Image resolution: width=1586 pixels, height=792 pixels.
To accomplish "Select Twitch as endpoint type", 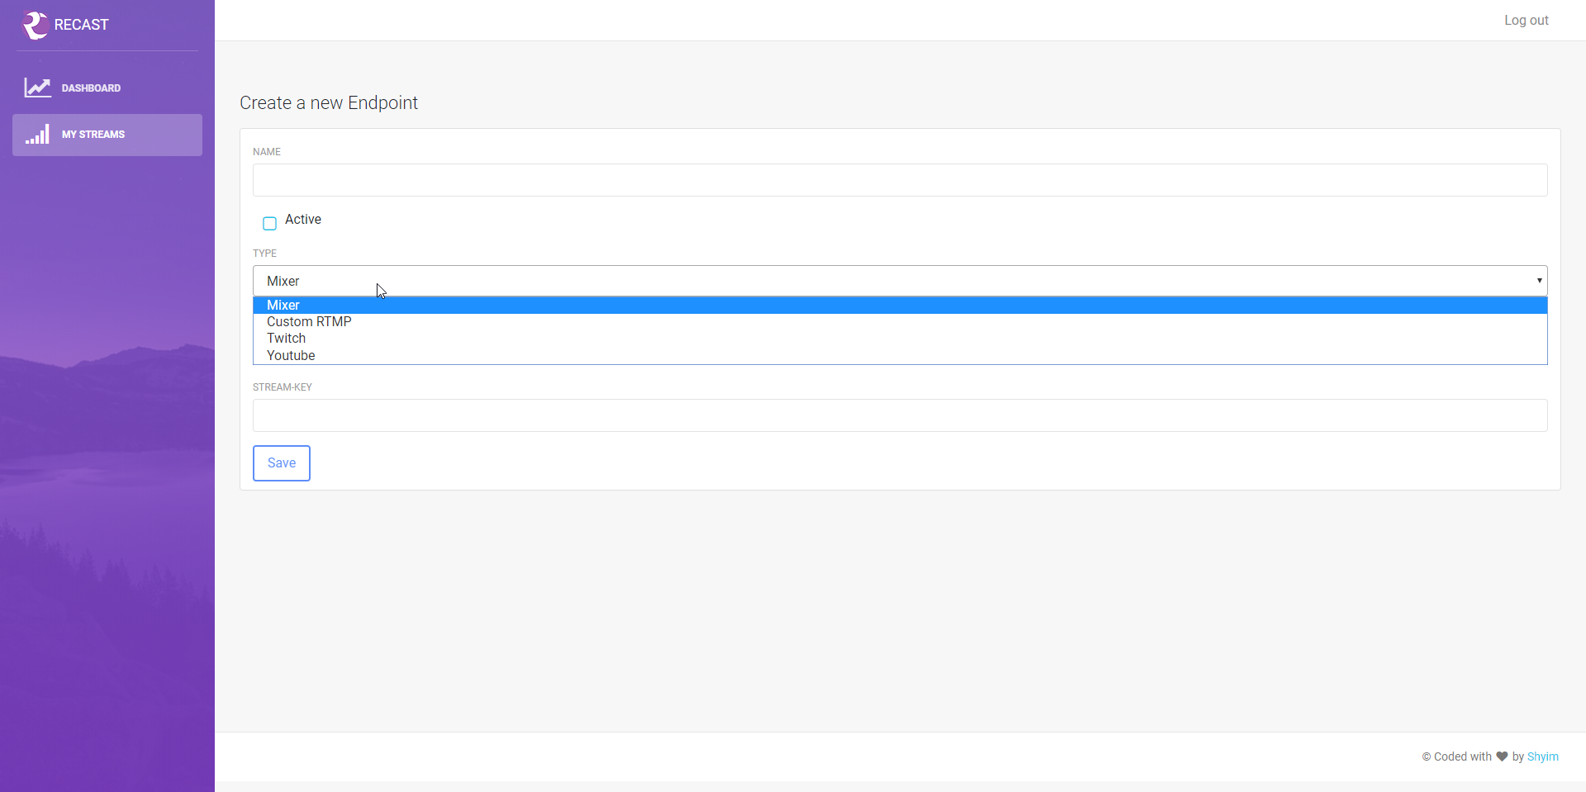I will (x=900, y=339).
